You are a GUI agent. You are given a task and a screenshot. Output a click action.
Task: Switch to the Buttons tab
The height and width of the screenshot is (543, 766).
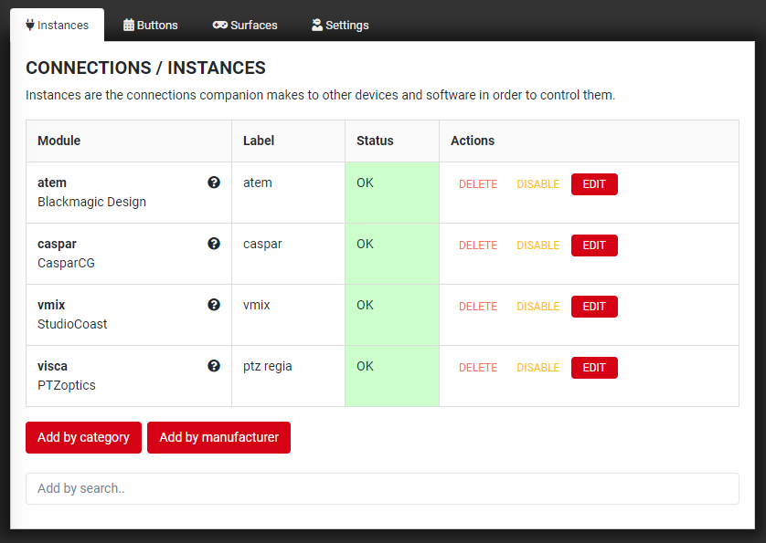[x=151, y=25]
